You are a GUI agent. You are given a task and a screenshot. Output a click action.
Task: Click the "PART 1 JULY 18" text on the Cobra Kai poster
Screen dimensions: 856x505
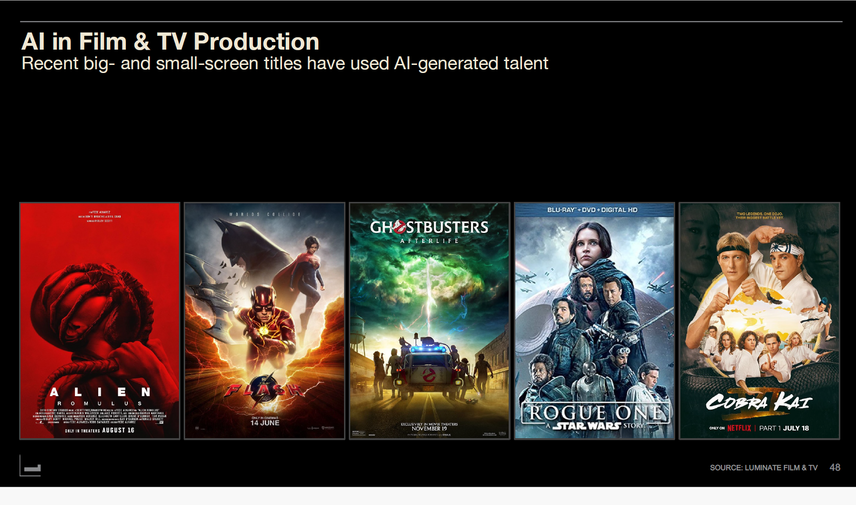(784, 428)
